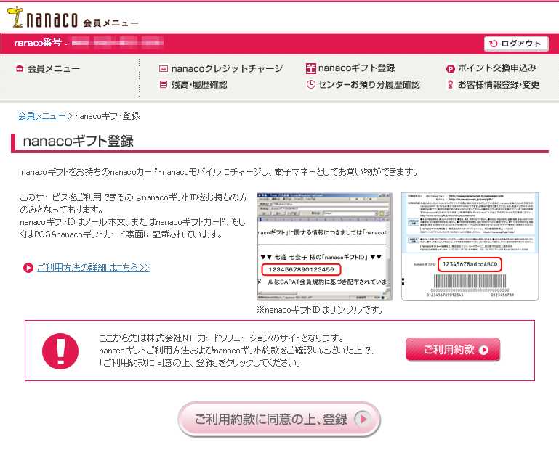
Task: Click the P point icon in the navigation
Action: pos(450,69)
